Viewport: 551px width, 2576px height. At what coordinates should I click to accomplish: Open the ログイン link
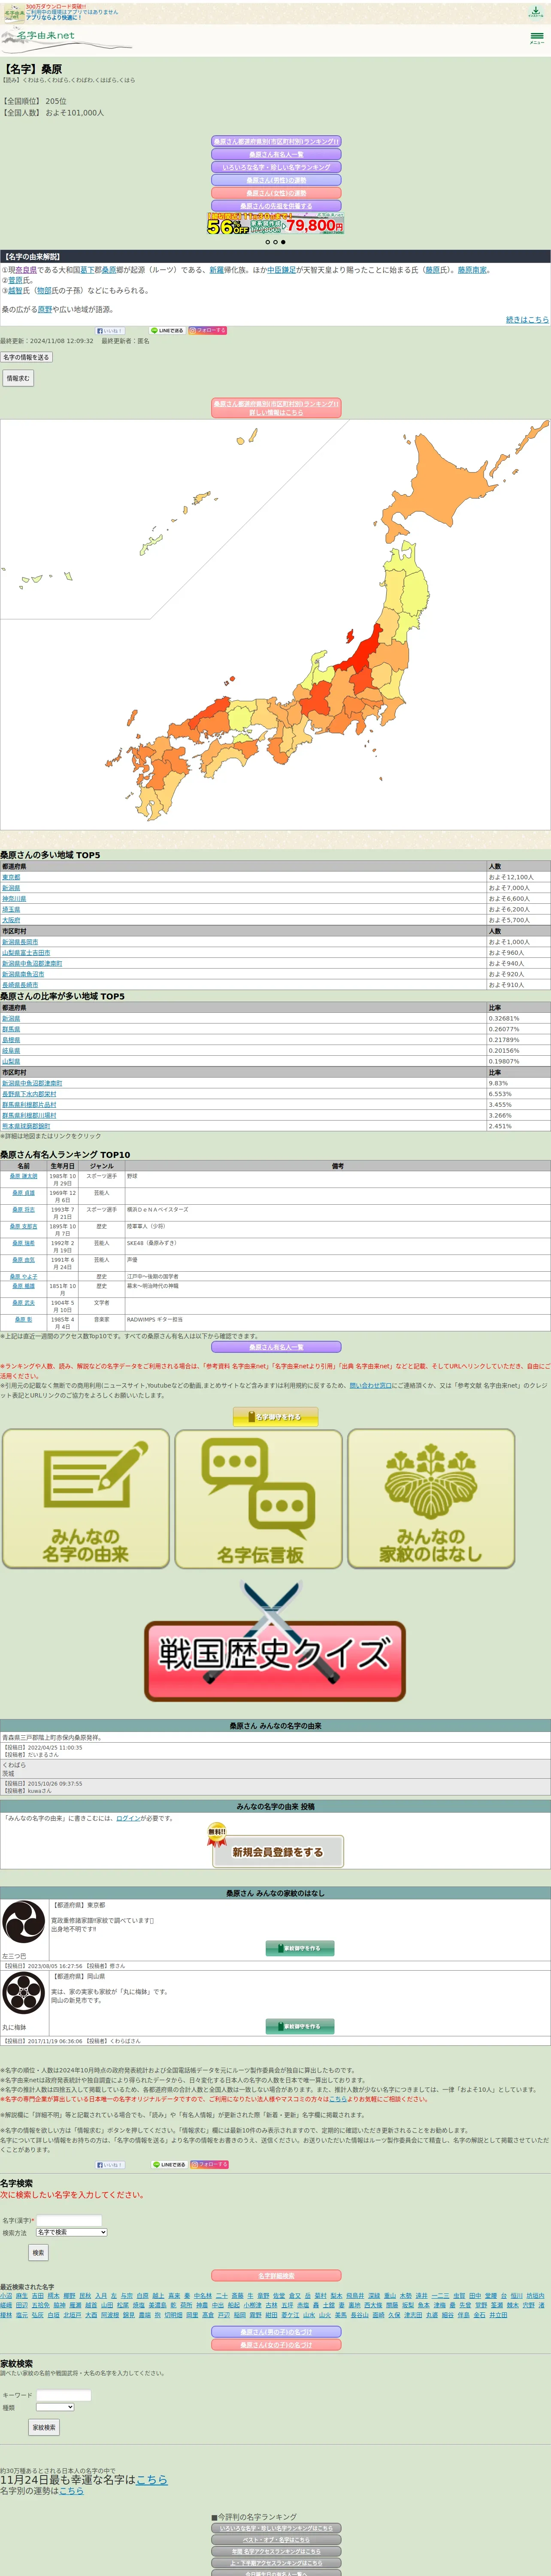point(128,1818)
